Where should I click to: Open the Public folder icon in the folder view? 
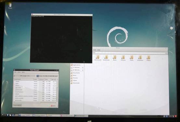pos(132,58)
